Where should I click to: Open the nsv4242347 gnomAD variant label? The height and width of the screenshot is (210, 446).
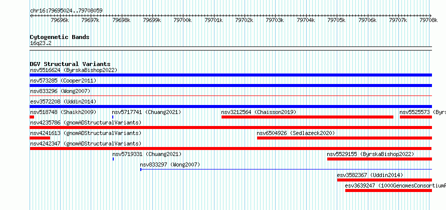pyautogui.click(x=86, y=143)
